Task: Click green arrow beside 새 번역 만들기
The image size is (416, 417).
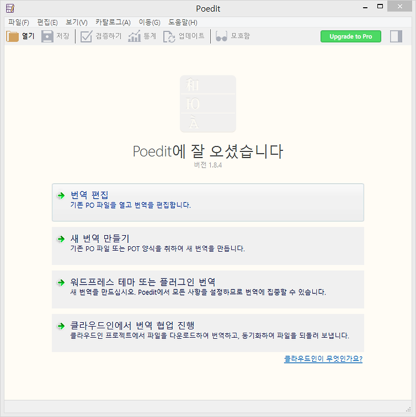Action: (x=61, y=239)
